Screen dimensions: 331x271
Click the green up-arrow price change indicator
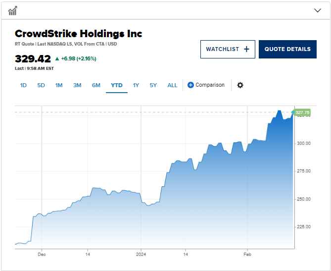click(57, 59)
